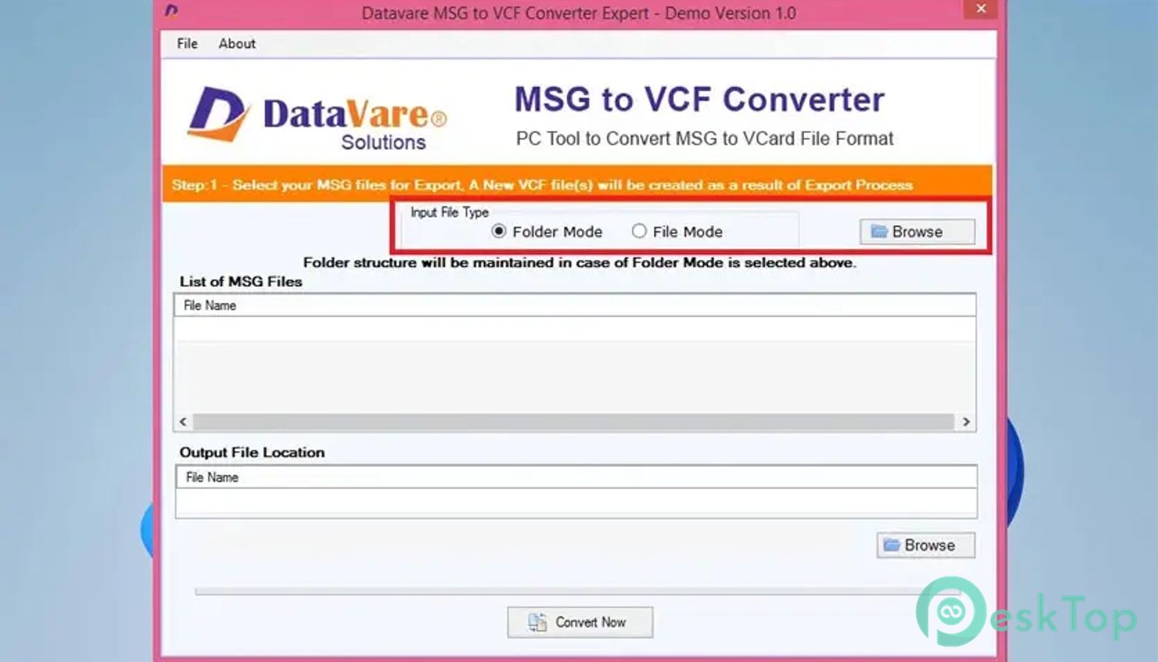Click the folder icon on the upper Browse button
This screenshot has width=1158, height=662.
[879, 233]
